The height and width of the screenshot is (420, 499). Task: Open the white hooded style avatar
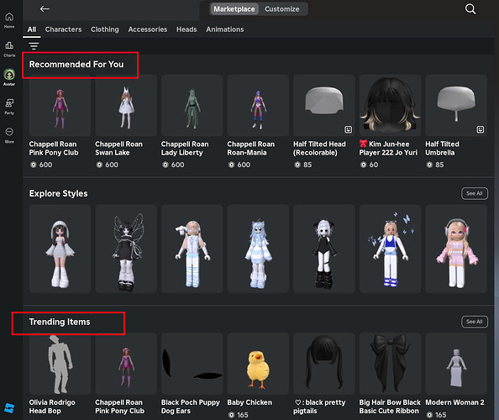(60, 249)
